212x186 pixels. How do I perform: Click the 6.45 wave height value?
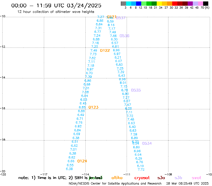point(83,103)
